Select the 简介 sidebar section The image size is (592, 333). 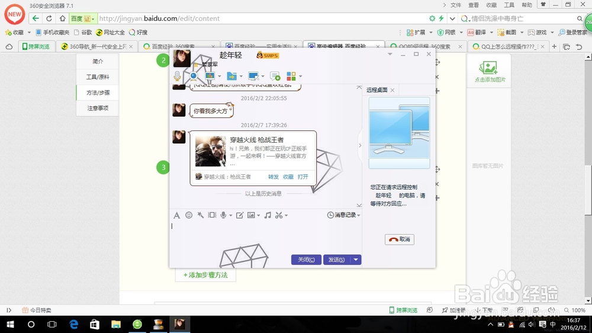98,61
